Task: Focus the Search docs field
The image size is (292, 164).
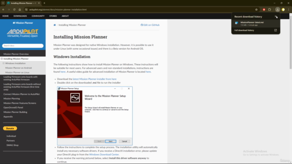Action: point(23,46)
